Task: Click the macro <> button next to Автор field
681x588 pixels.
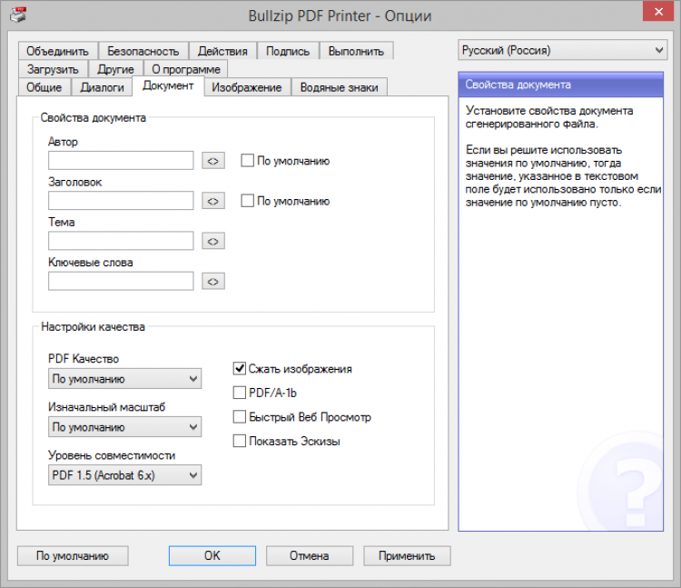Action: point(213,161)
